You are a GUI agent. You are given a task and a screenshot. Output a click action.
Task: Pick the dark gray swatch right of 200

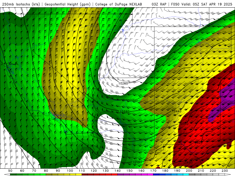point(192,174)
